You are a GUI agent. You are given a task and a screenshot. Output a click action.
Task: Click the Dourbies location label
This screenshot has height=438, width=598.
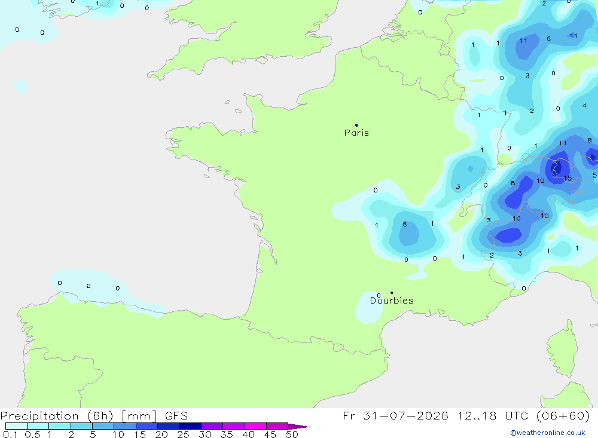point(392,301)
